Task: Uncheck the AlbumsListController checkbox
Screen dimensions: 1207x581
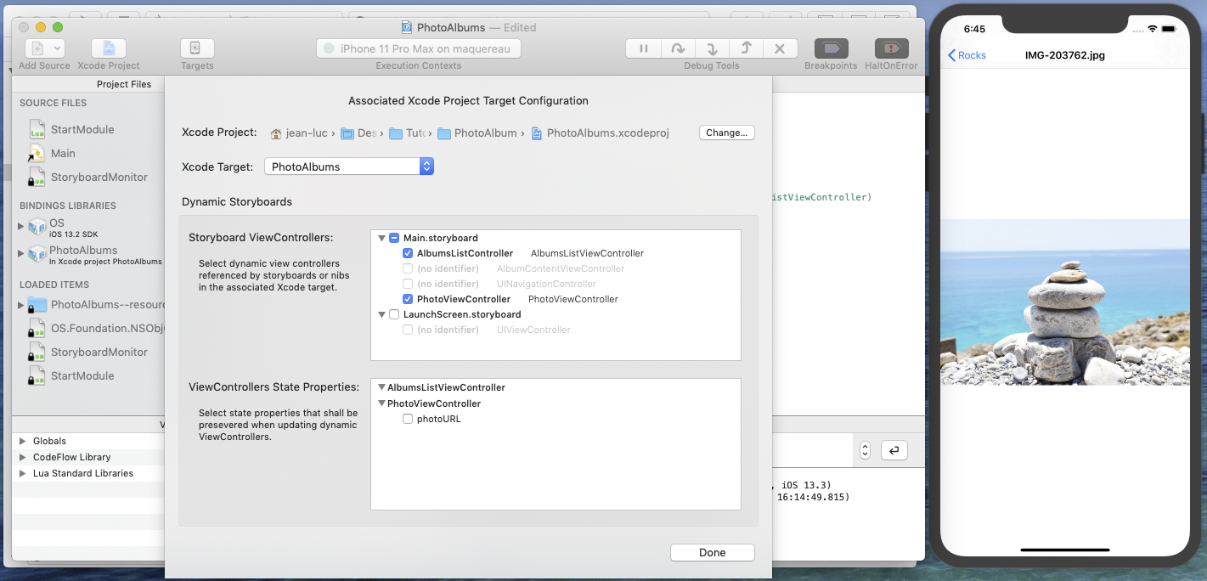Action: click(x=408, y=253)
